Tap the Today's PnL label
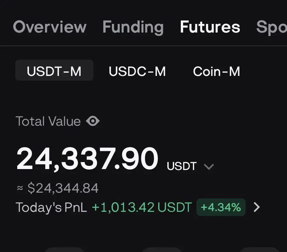Image resolution: width=287 pixels, height=252 pixels. click(x=51, y=207)
